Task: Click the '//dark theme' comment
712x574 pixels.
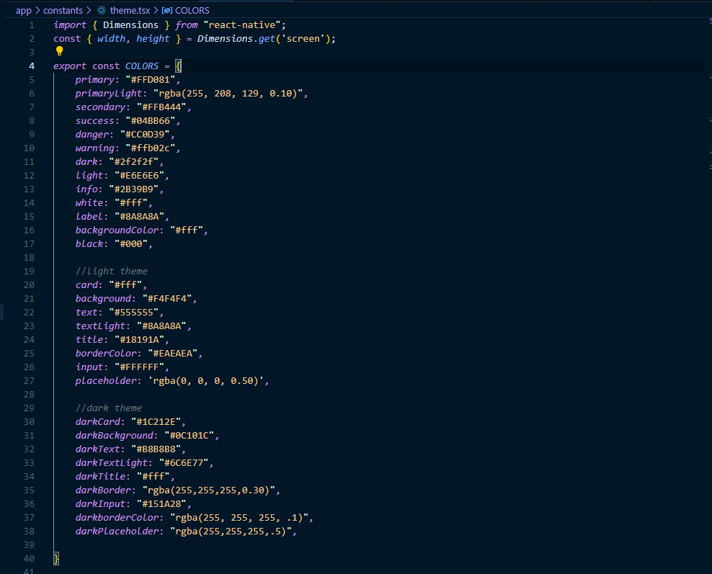Action: tap(108, 408)
